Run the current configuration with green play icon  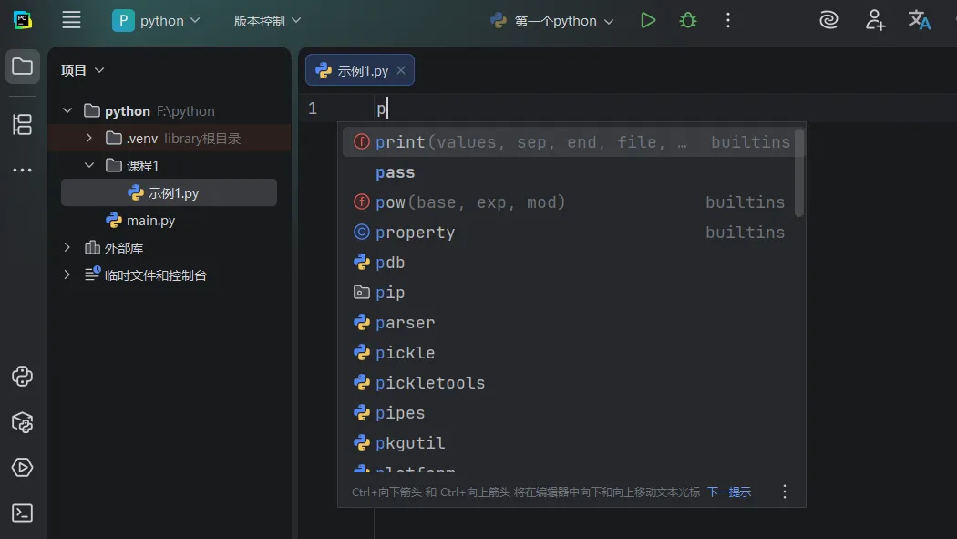[647, 21]
